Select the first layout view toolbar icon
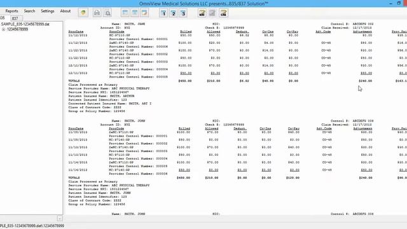The width and height of the screenshot is (407, 229). (x=125, y=13)
